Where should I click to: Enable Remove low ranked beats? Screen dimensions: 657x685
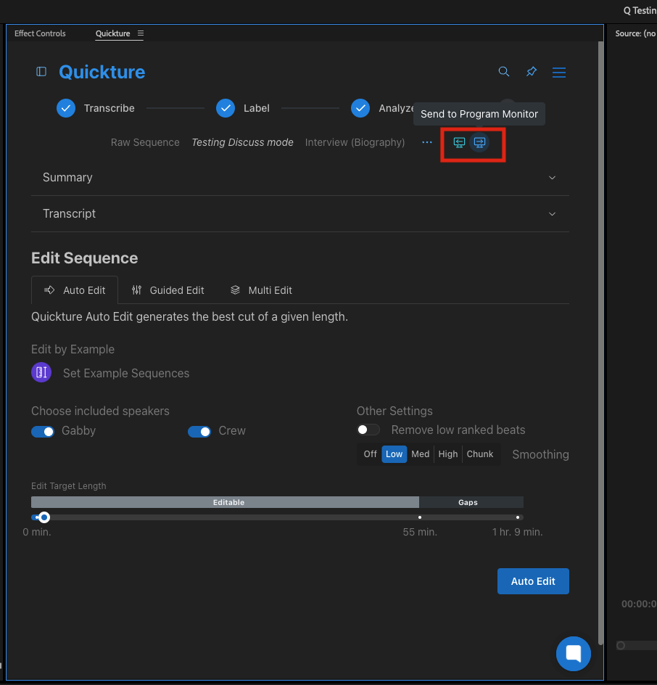coord(368,430)
